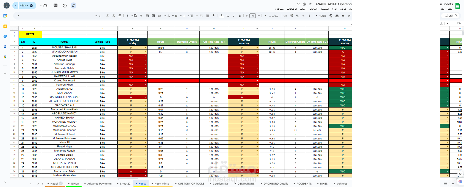Screen dimensions: 464x187
Task: Click the Hours header in column F
Action: click(161, 42)
